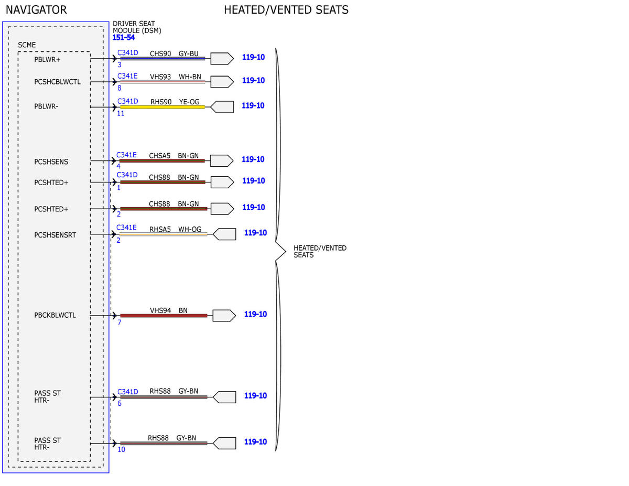Image resolution: width=629 pixels, height=486 pixels.
Task: Select the PCSHSENSRT signal label
Action: (x=55, y=235)
